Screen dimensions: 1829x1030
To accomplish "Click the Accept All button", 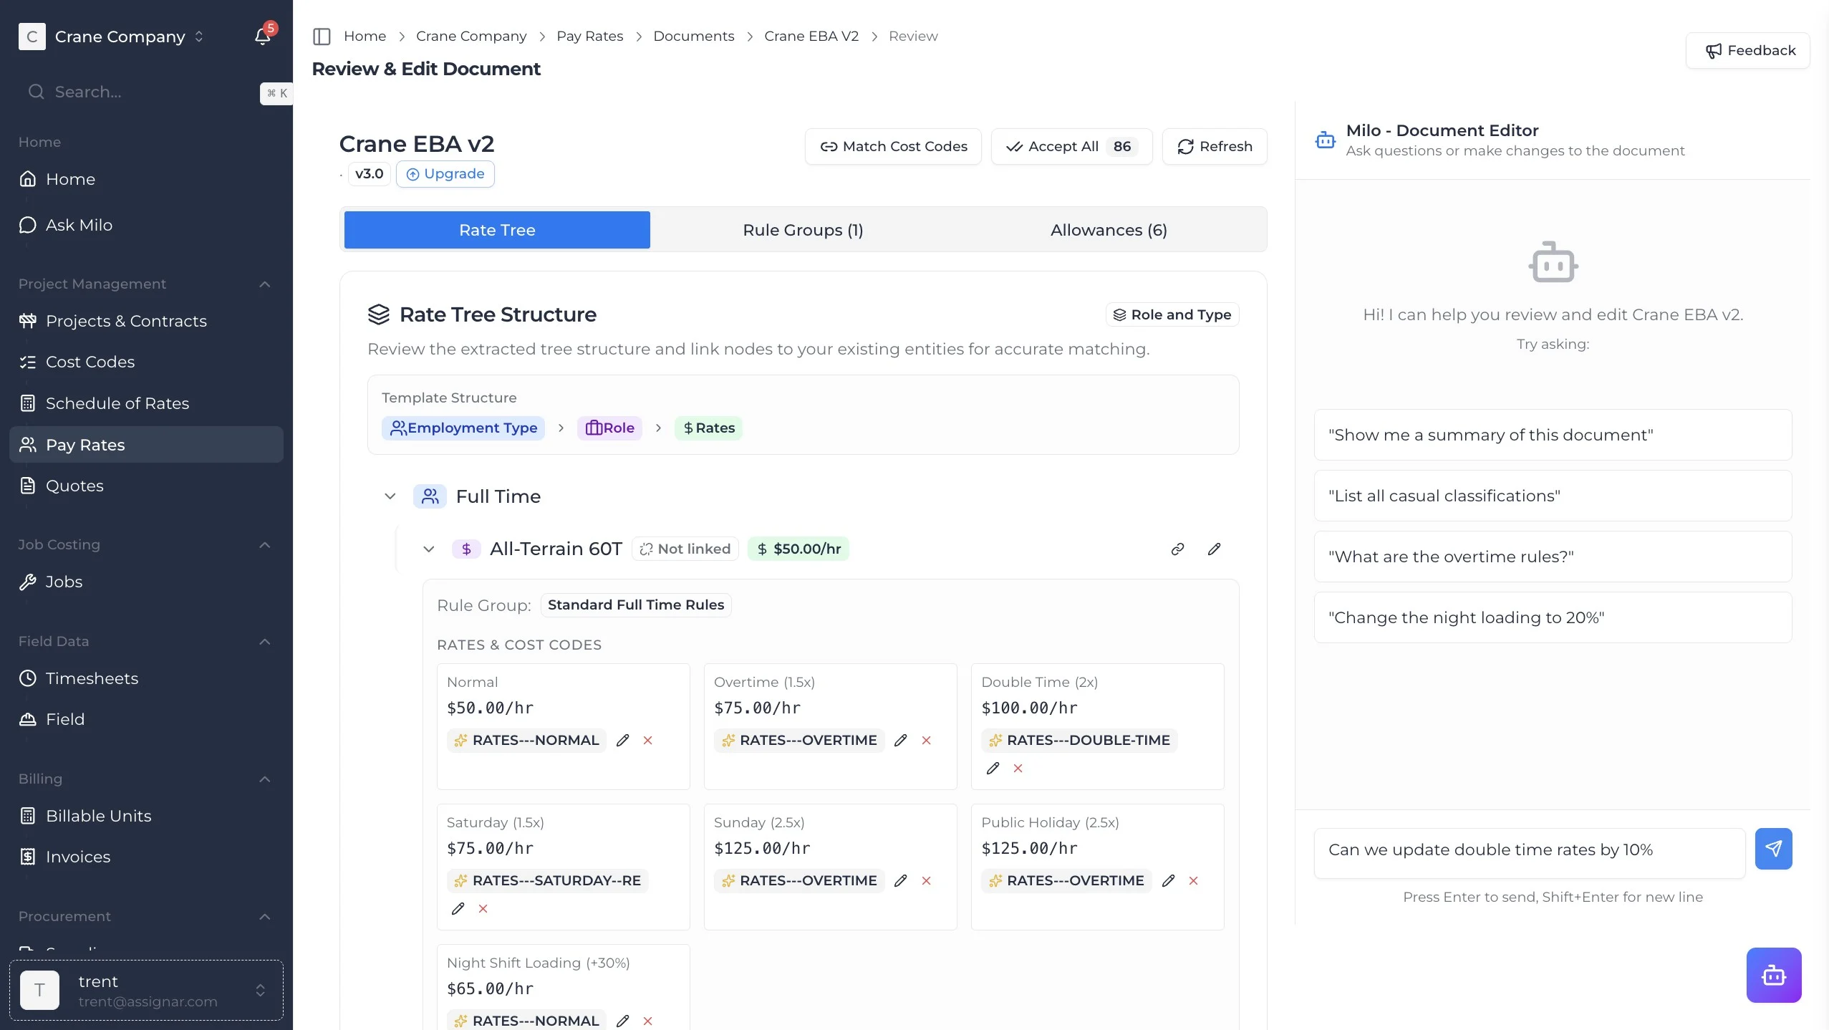I will tap(1071, 147).
